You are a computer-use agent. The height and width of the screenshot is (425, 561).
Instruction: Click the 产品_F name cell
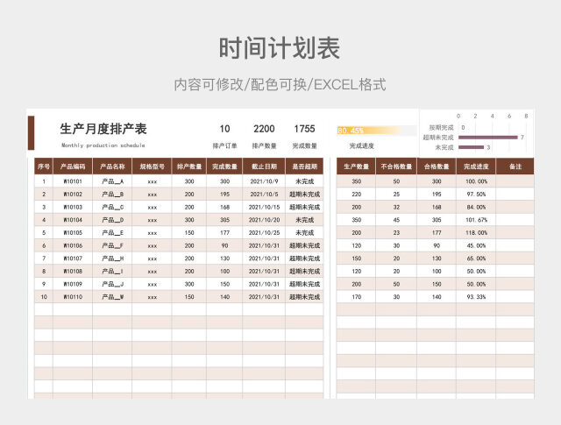[112, 245]
